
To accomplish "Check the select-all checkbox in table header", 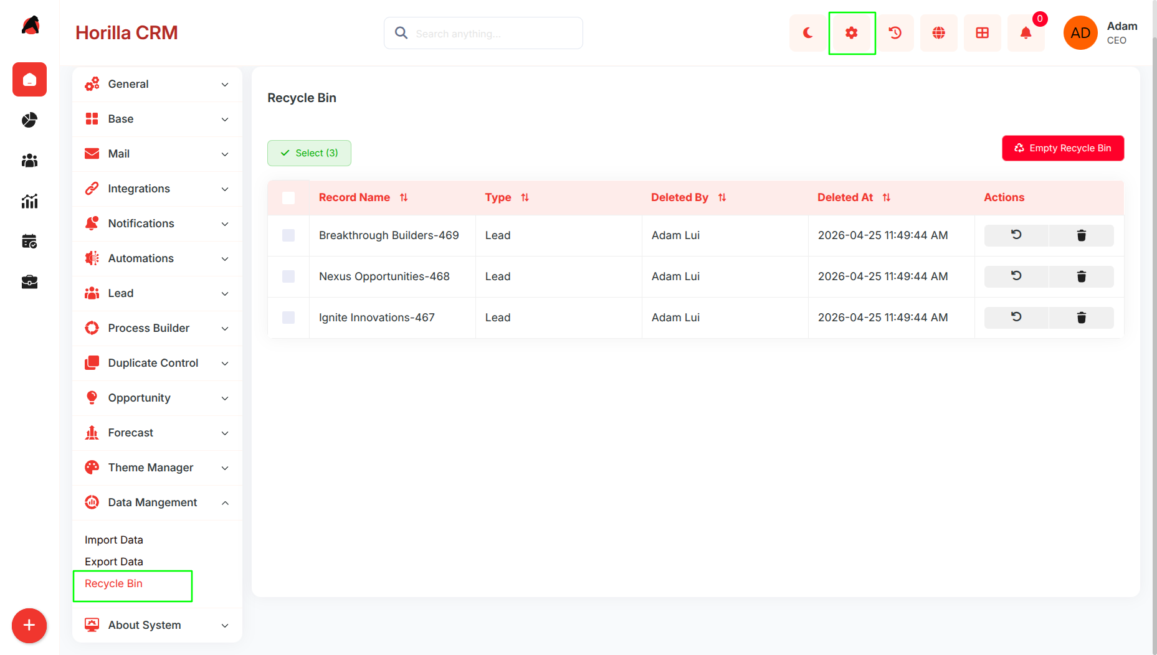I will point(288,198).
